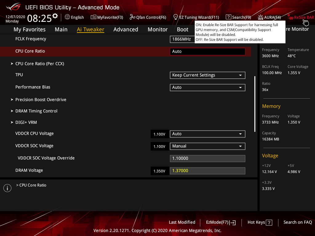Viewport: 315px width, 236px height.
Task: Expand DRAM Timing Control
Action: tap(36, 111)
